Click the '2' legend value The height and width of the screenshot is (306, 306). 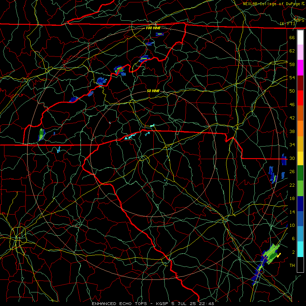[x=293, y=252]
